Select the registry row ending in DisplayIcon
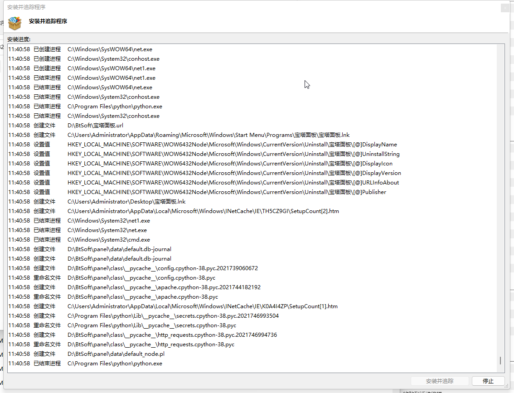Image resolution: width=514 pixels, height=393 pixels. 252,164
